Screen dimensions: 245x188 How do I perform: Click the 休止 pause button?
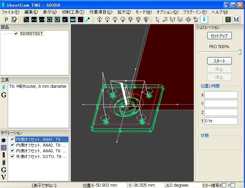tap(219, 69)
